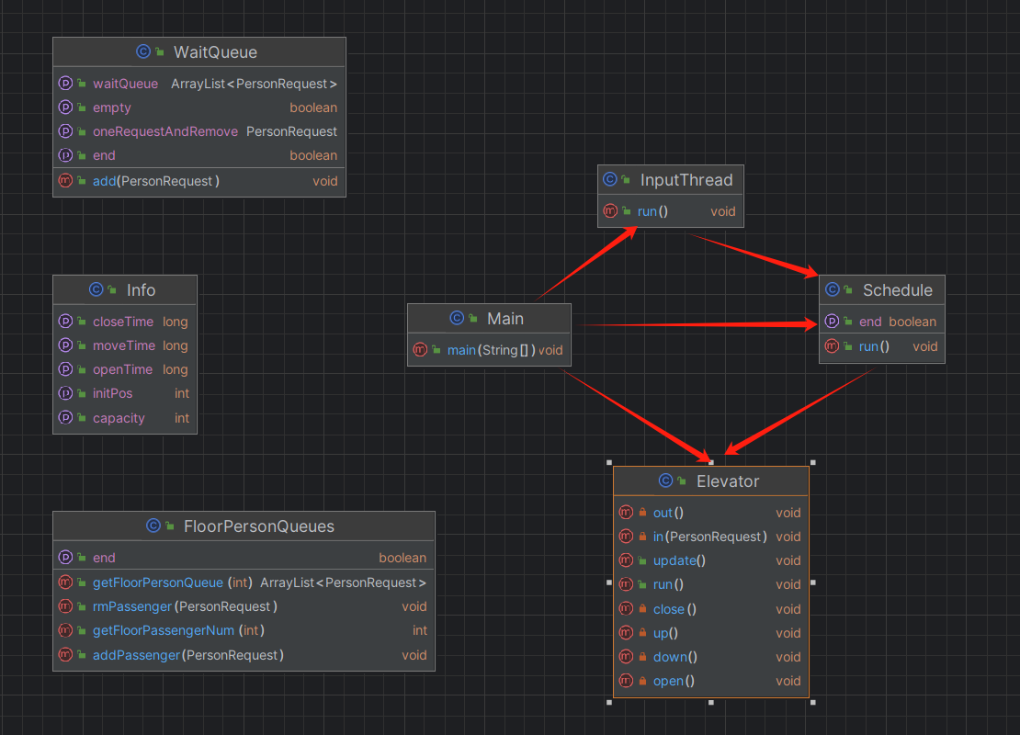Image resolution: width=1020 pixels, height=735 pixels.
Task: Click the class icon next to WaitQueue
Action: click(143, 51)
